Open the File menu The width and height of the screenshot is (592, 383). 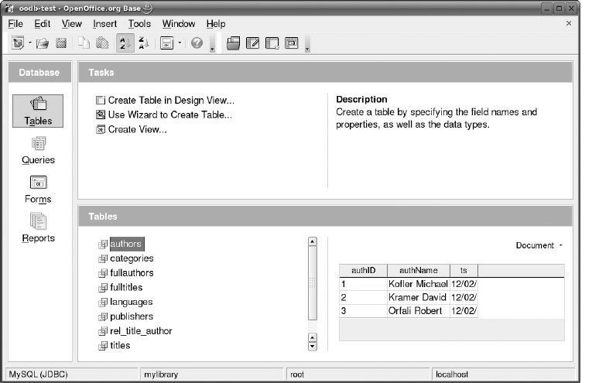15,24
